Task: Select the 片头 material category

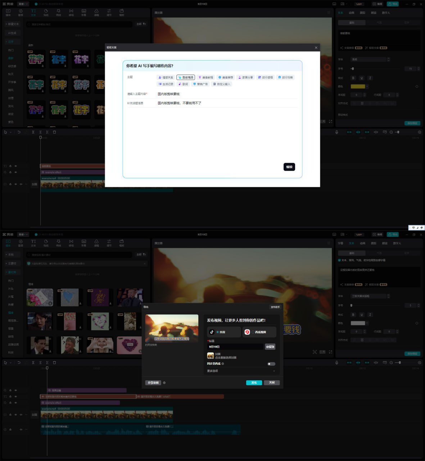Action: (11, 289)
